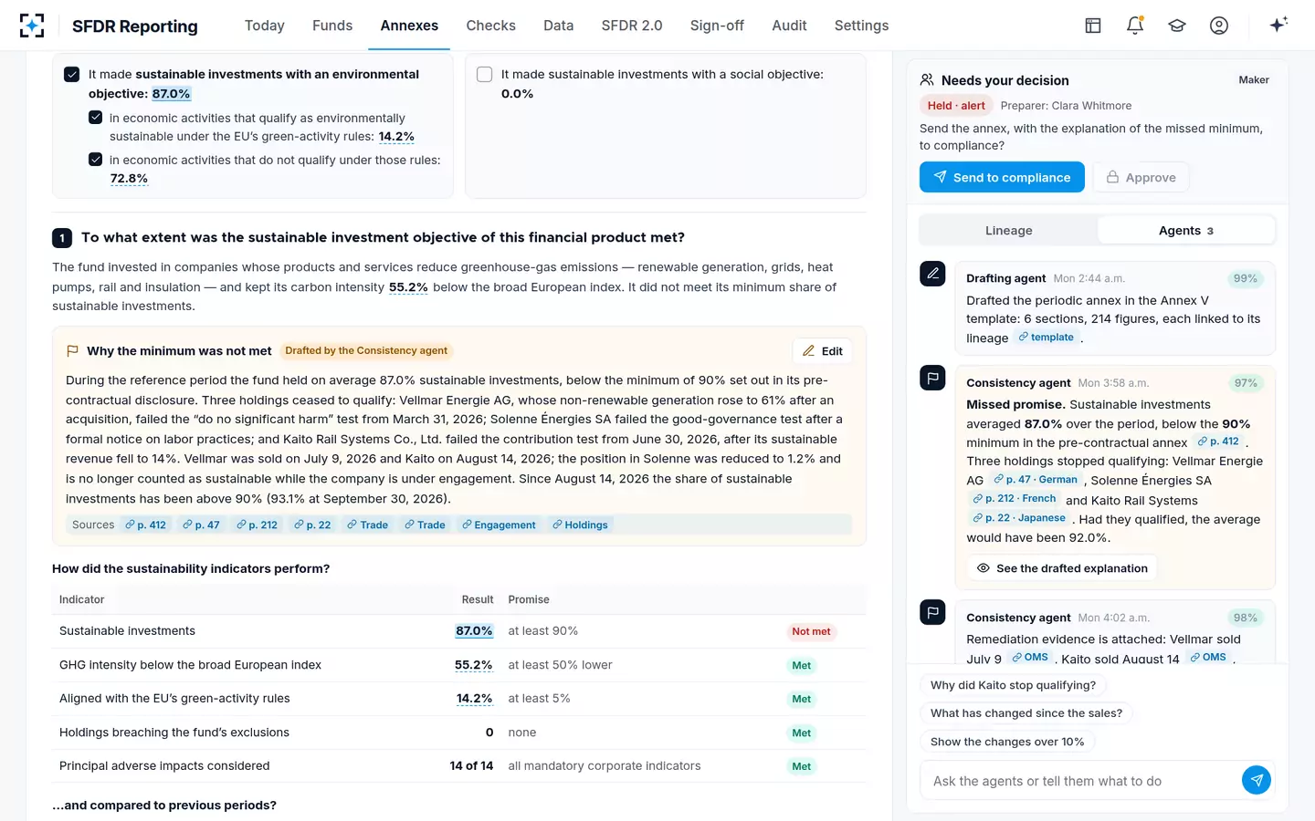Click Send to compliance button
The width and height of the screenshot is (1315, 821).
click(1002, 177)
